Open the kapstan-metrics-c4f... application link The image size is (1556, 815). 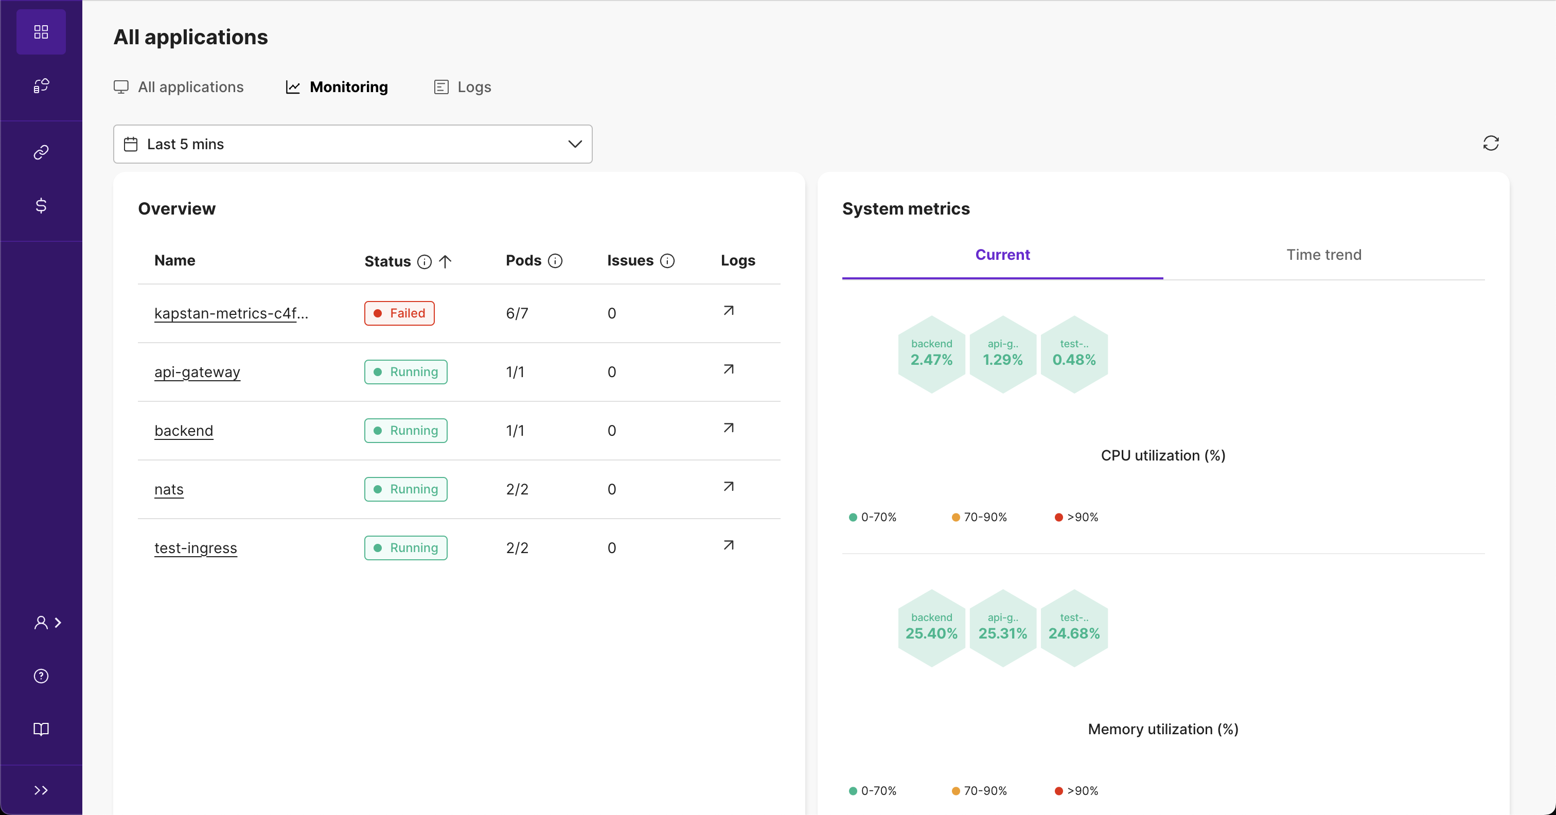[232, 313]
